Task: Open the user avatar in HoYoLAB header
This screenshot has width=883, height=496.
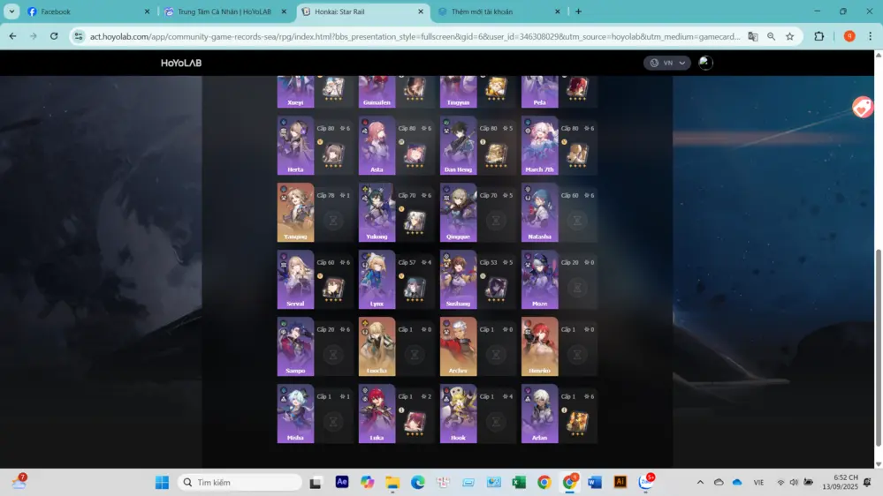Action: (705, 63)
